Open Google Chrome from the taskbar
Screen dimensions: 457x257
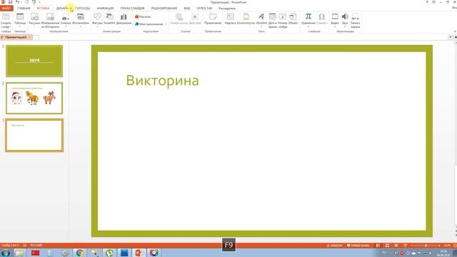[x=79, y=253]
